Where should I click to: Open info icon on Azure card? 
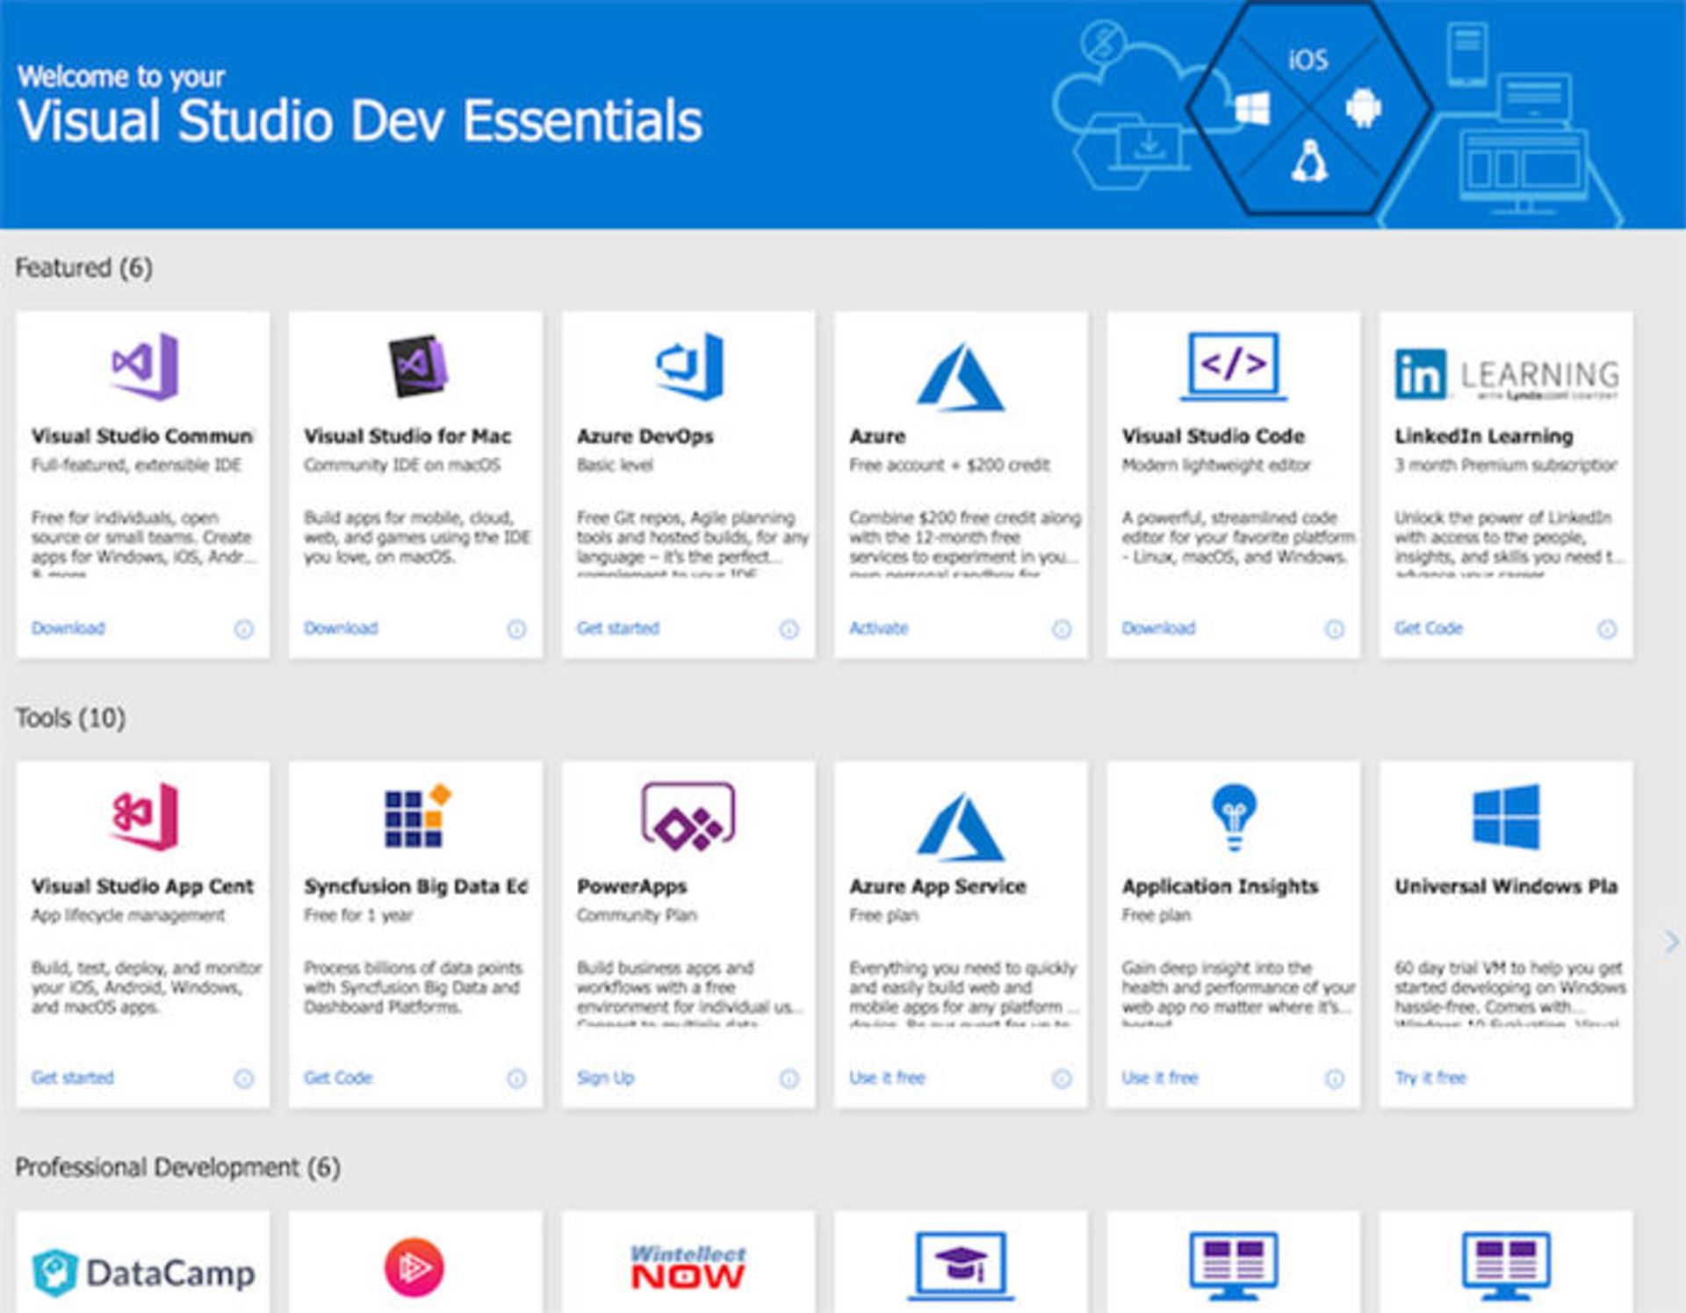[x=1062, y=629]
